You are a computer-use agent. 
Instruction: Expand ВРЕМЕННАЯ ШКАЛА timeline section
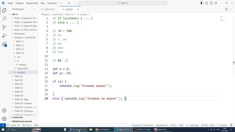[x=23, y=121]
